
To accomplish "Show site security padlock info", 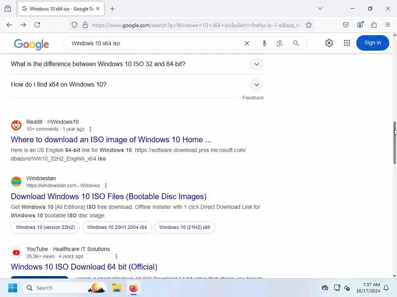I will tap(85, 25).
